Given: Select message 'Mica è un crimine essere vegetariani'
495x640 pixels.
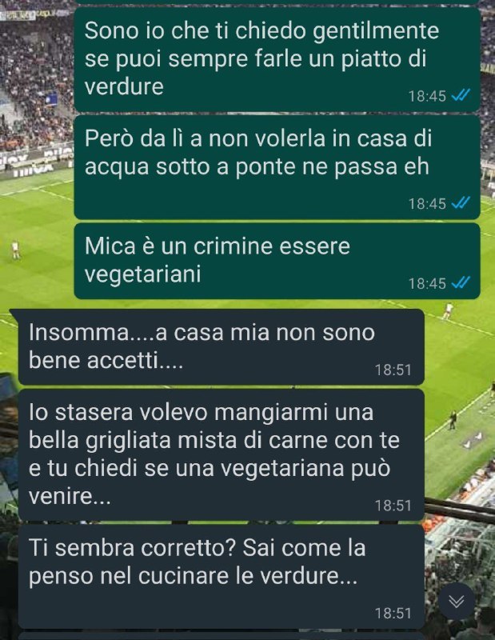Looking at the screenshot, I should point(277,261).
